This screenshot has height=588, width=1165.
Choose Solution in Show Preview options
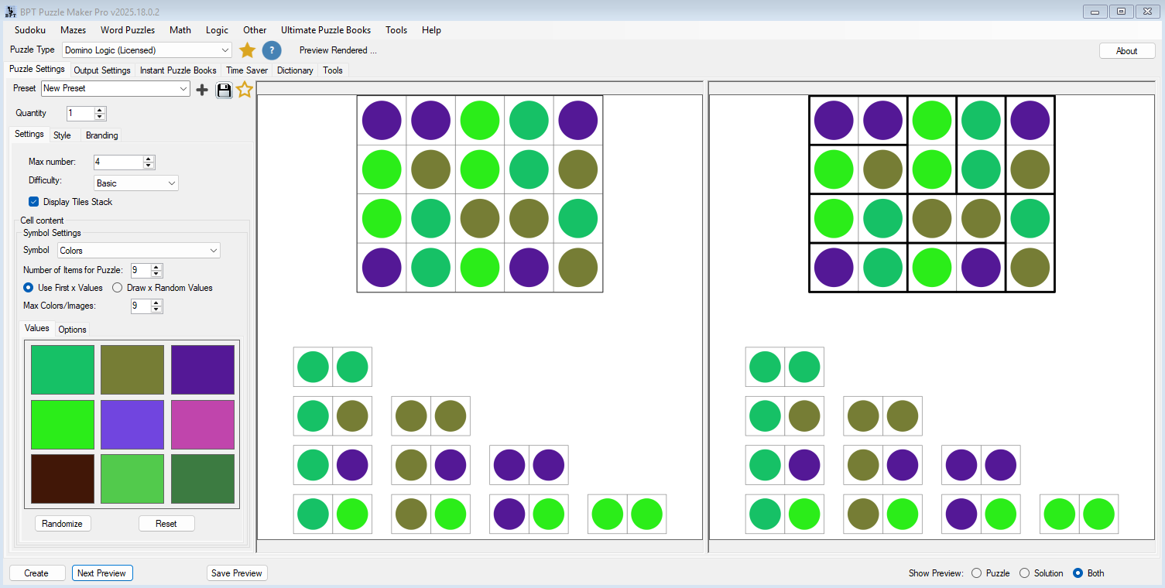click(x=1023, y=573)
